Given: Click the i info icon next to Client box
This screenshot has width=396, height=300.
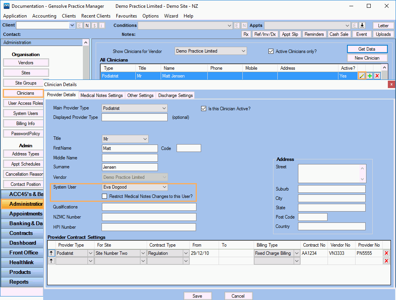Looking at the screenshot, I should [x=102, y=25].
